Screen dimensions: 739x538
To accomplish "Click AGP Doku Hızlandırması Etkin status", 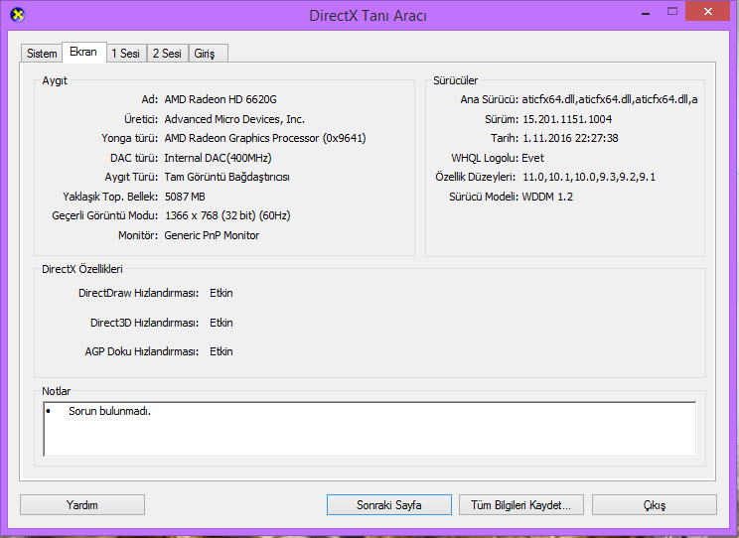I will [x=222, y=351].
